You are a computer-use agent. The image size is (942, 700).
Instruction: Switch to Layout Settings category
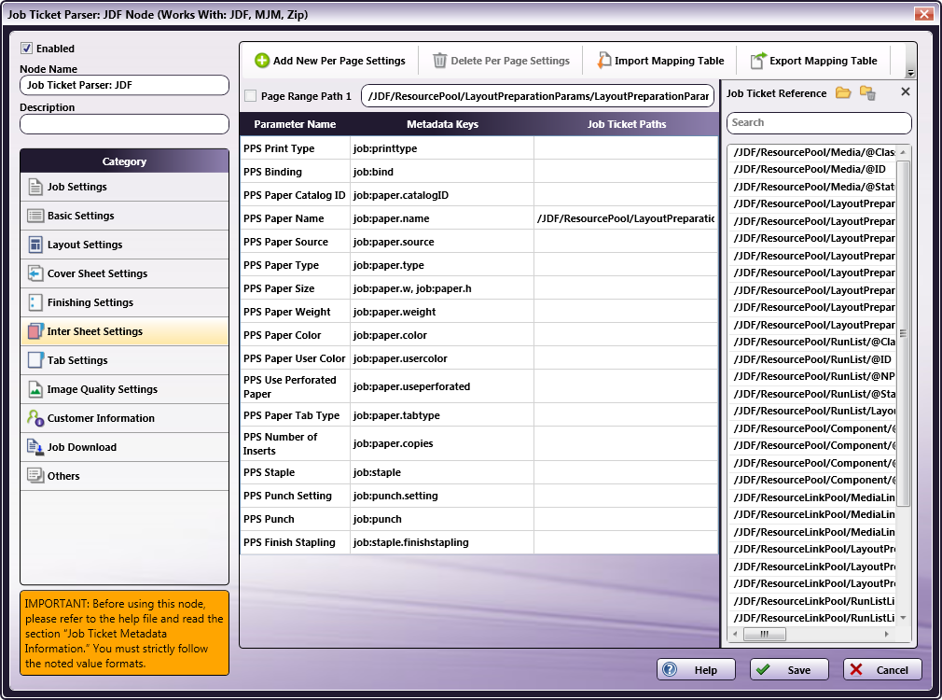point(124,245)
